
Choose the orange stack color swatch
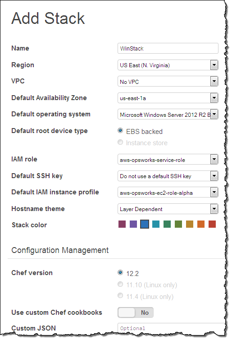tap(201, 224)
